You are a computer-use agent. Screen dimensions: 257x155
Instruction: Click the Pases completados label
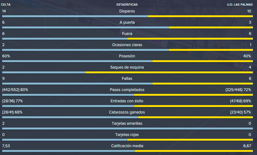(127, 90)
